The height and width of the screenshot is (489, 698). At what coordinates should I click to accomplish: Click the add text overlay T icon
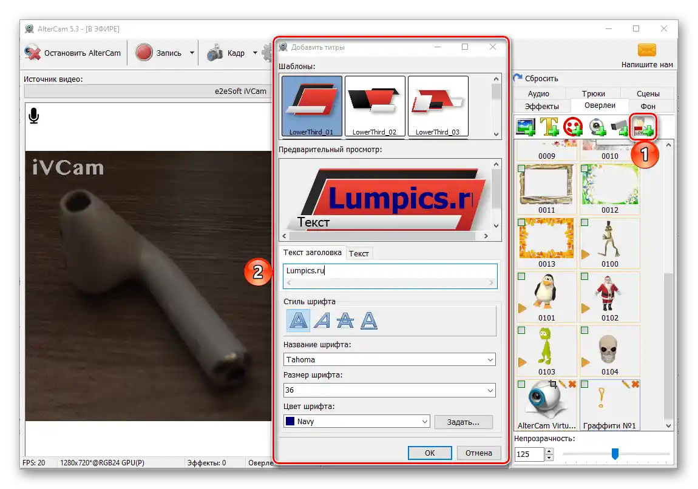(x=549, y=127)
